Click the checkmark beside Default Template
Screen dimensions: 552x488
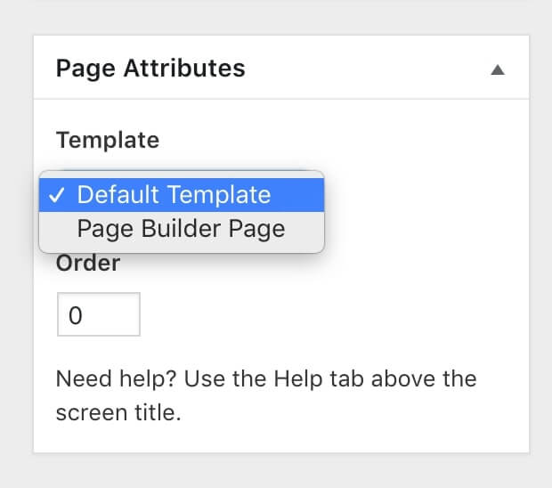point(57,195)
